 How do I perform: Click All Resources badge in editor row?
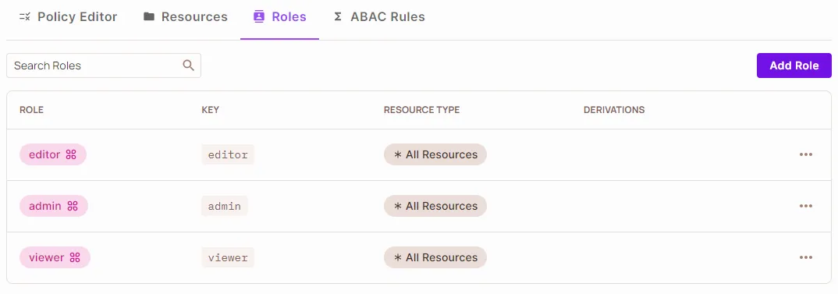pyautogui.click(x=435, y=154)
